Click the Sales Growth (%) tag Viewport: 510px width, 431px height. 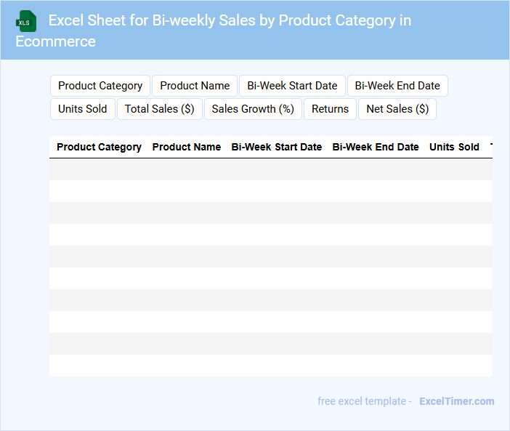[253, 109]
